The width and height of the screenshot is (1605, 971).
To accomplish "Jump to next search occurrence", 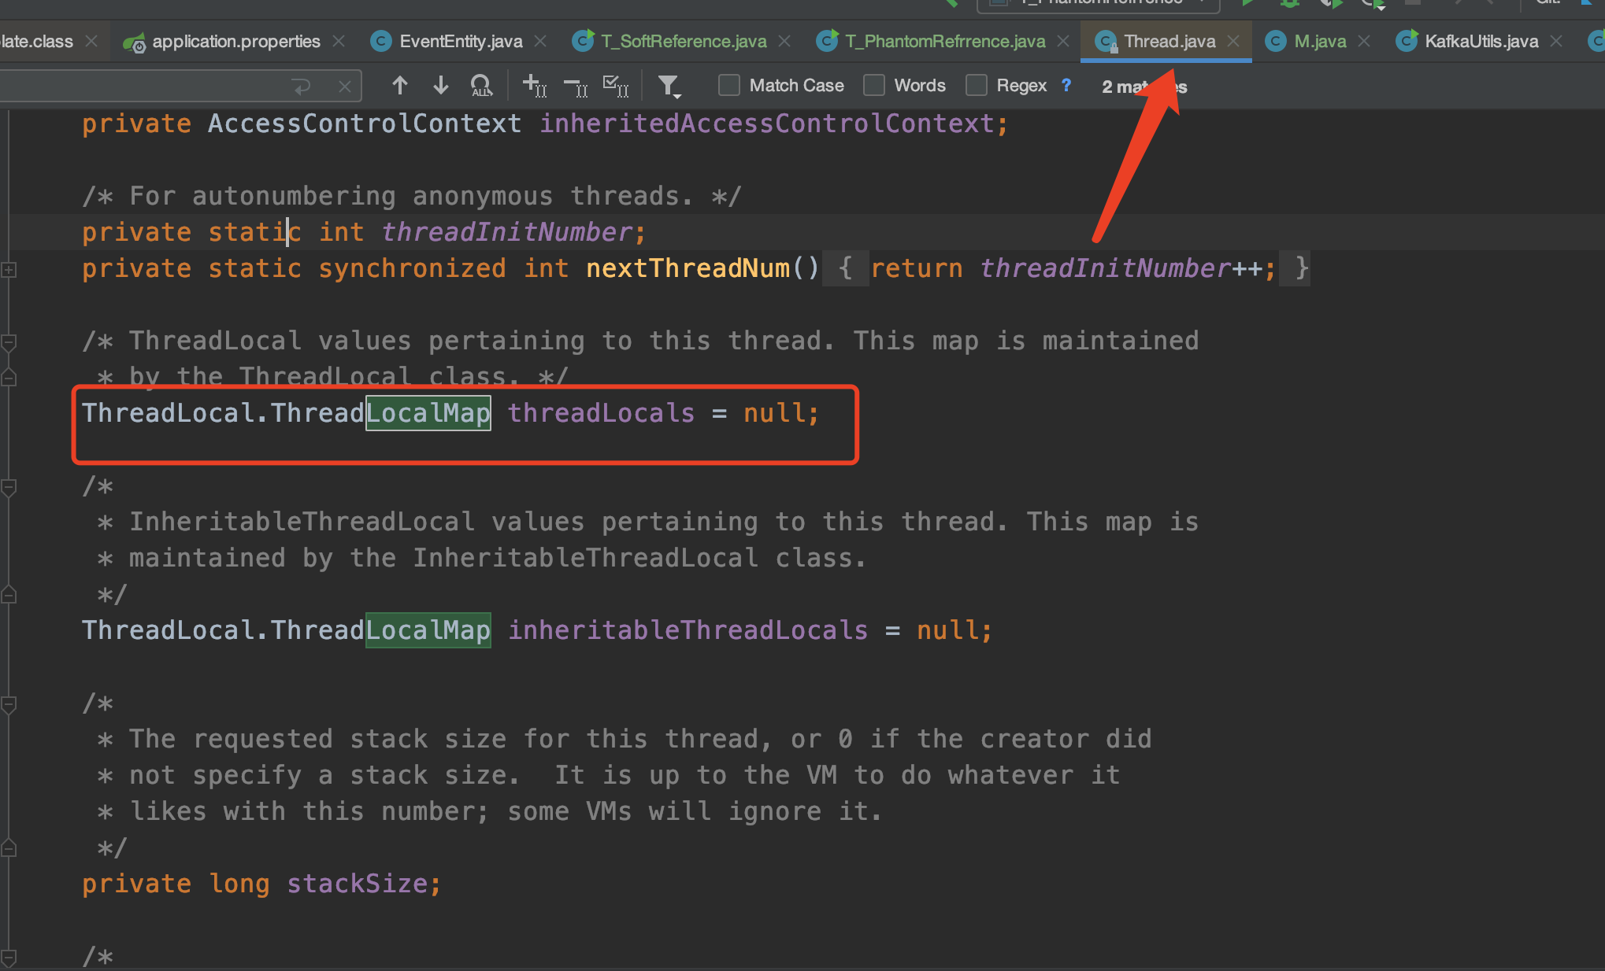I will point(439,85).
